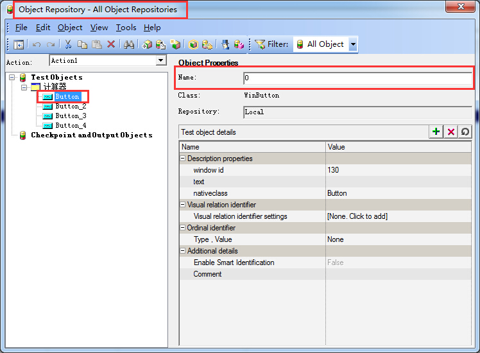Click Define New Test Object icon

coord(175,44)
